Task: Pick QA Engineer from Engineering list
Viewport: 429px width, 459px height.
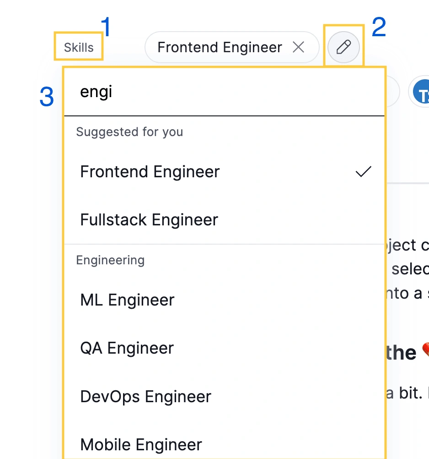Action: (x=224, y=348)
